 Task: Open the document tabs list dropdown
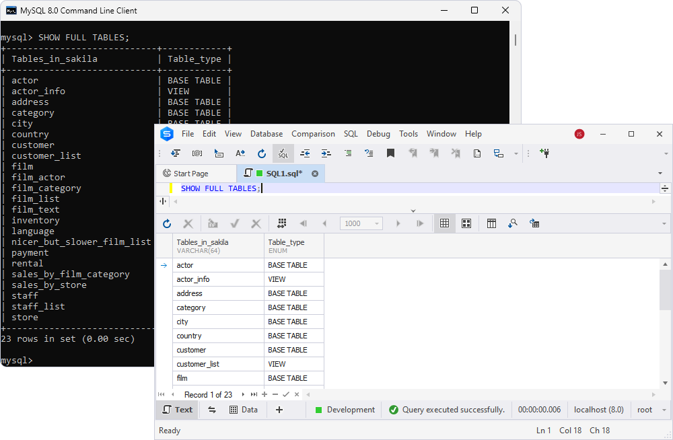[x=660, y=173]
